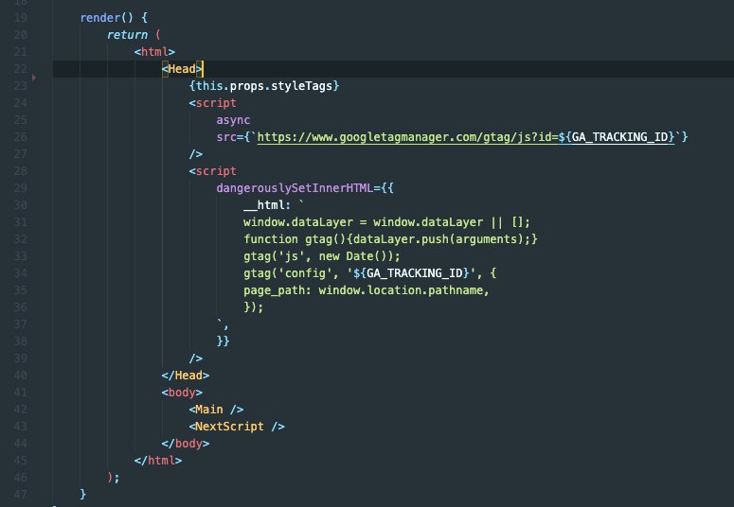
Task: Place cursor on the render() method name
Action: click(99, 18)
